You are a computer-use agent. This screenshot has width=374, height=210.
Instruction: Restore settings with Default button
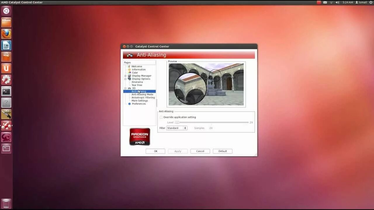pyautogui.click(x=223, y=151)
